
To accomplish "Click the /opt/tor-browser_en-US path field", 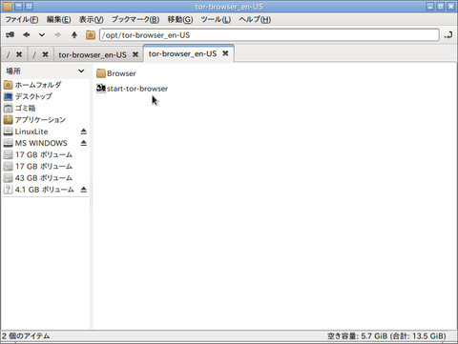I will tap(269, 35).
